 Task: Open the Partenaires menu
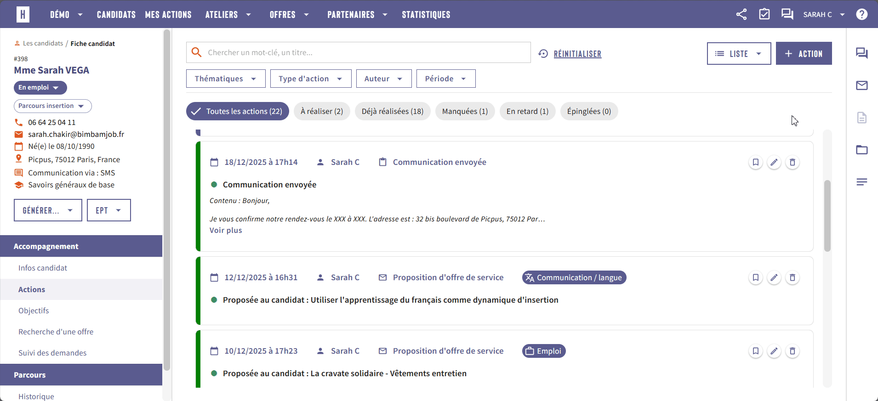pos(357,15)
